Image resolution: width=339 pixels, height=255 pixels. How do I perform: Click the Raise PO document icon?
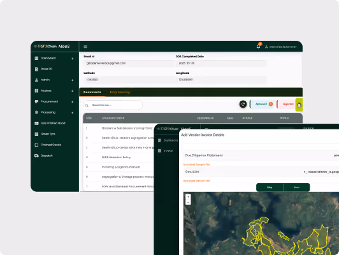point(36,69)
